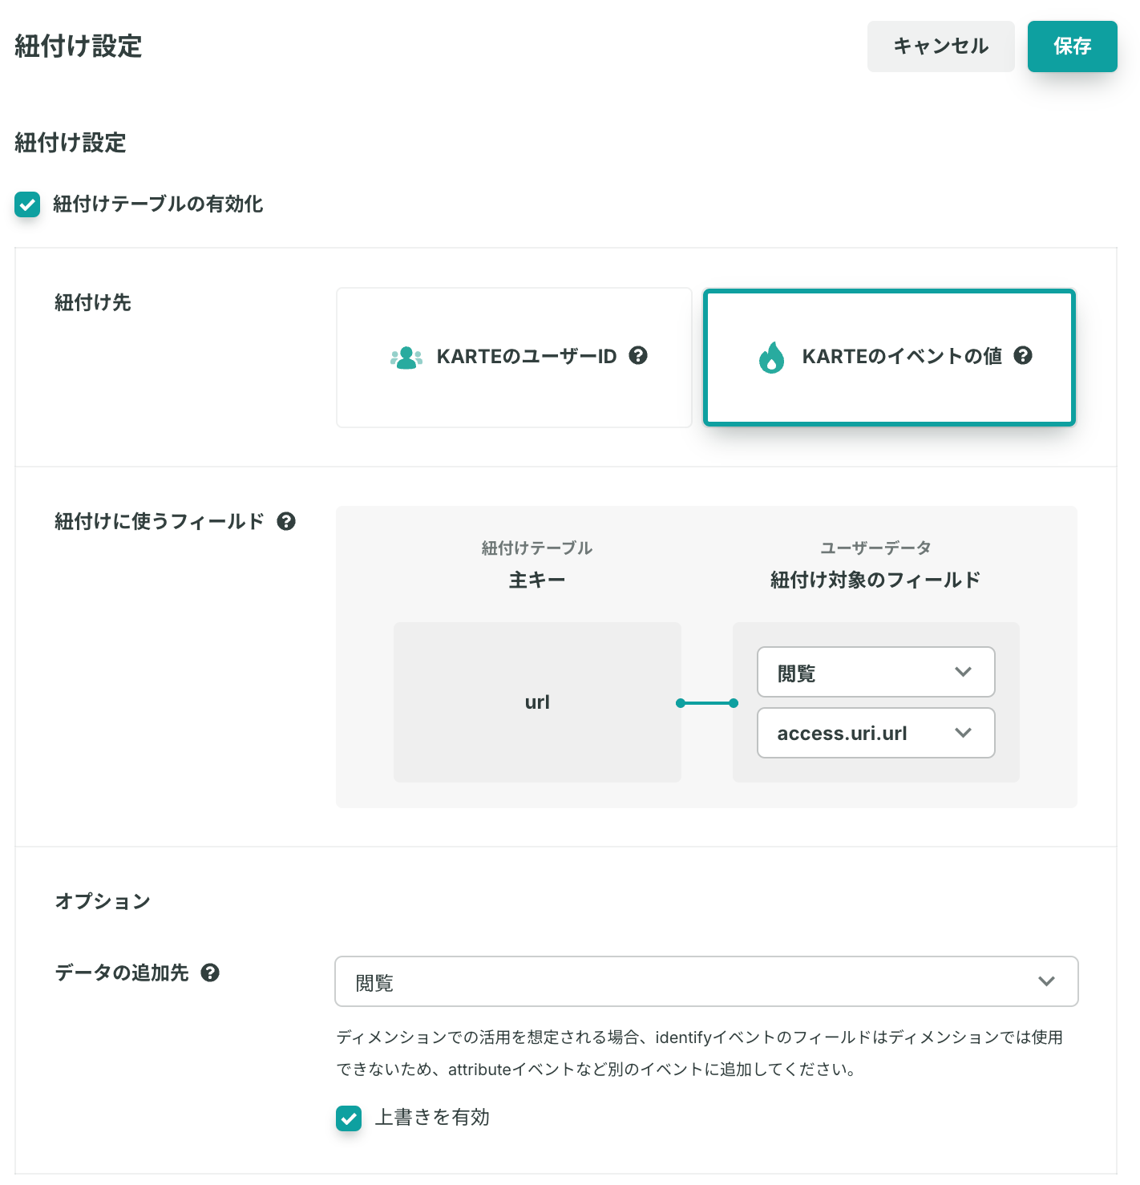Click the 紐付け対象のフィールド heading

pyautogui.click(x=875, y=580)
